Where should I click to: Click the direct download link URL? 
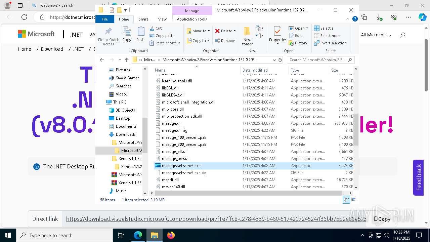[x=216, y=219]
